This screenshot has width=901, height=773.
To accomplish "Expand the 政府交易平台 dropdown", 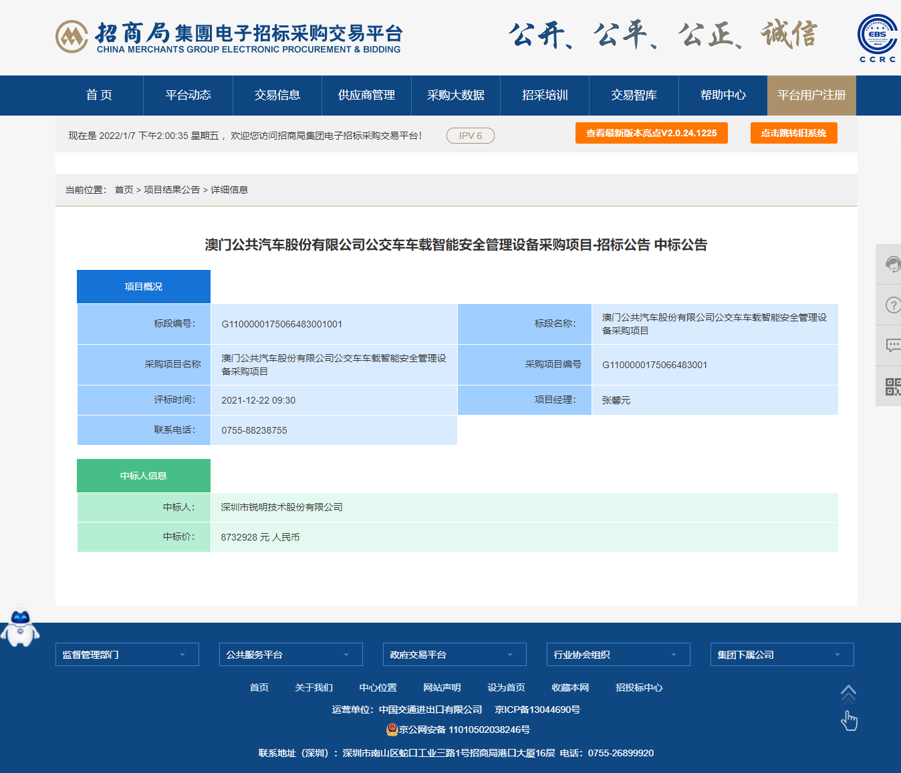I will click(x=455, y=655).
